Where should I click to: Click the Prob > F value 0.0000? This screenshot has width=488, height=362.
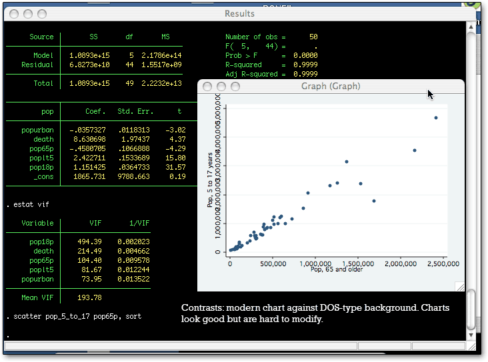pyautogui.click(x=305, y=55)
